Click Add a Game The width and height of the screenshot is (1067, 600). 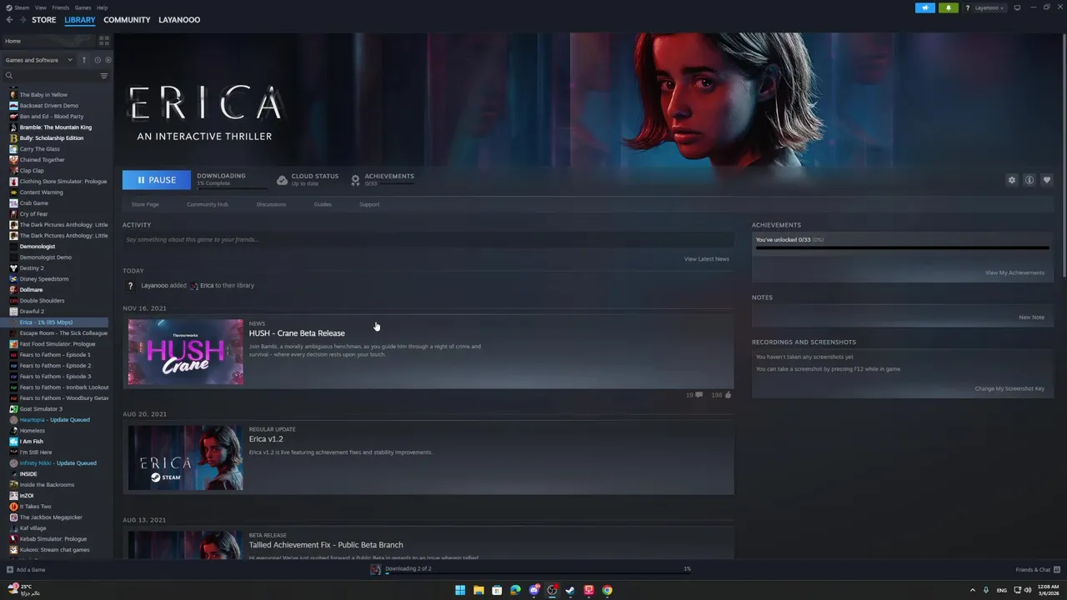pos(31,570)
